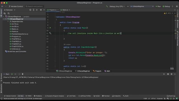Open Run panel settings gear
Image resolution: width=179 pixels, height=101 pixels.
pyautogui.click(x=171, y=74)
